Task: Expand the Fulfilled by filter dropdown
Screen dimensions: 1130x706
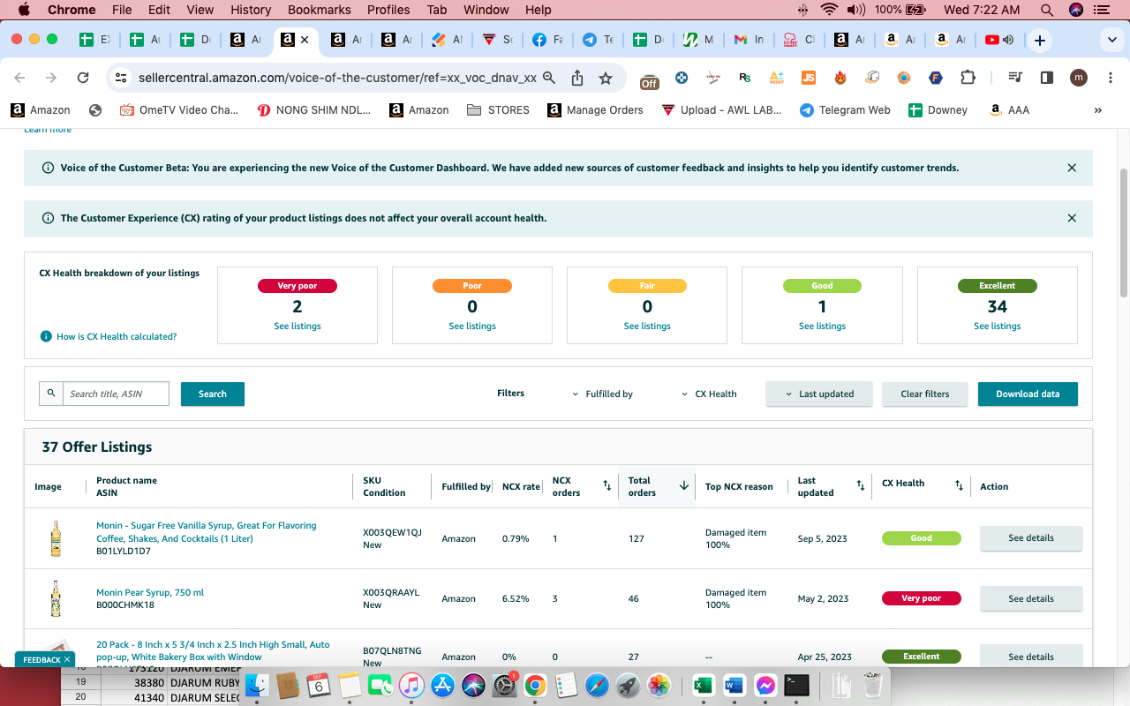Action: point(603,394)
